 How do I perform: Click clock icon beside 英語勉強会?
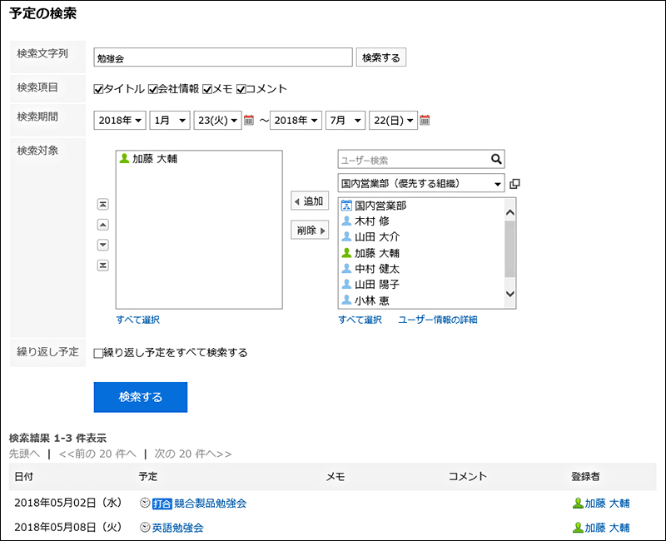coord(145,528)
